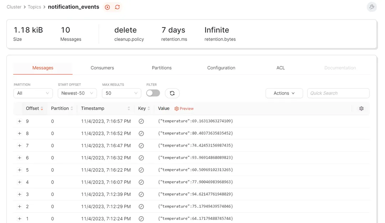
Task: Open the Start Offset dropdown showing Newest-50
Action: click(x=77, y=93)
